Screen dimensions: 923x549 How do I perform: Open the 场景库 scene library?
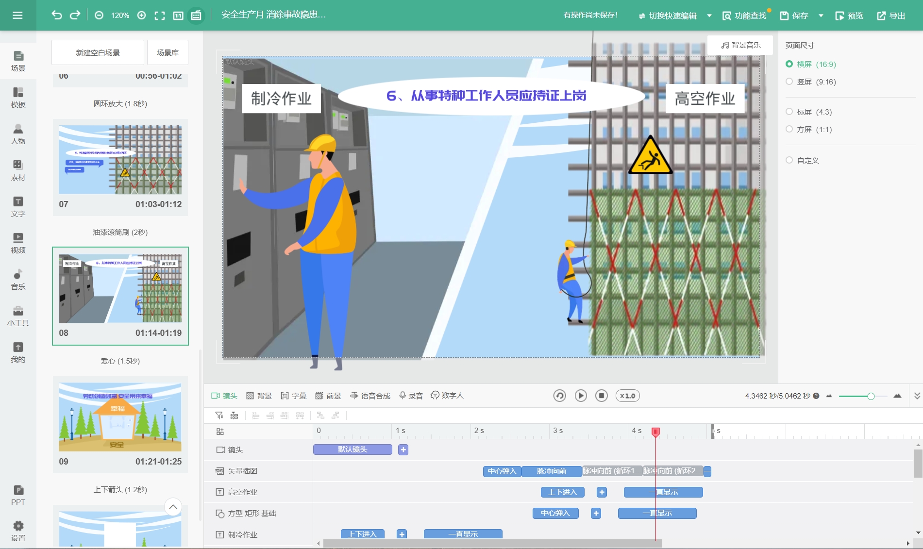pyautogui.click(x=168, y=52)
